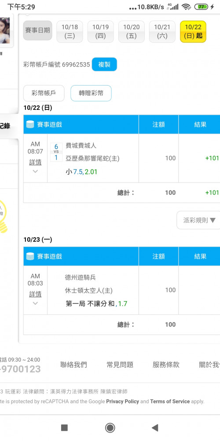This screenshot has width=220, height=441.
Task: Select the 10/22 (日) 起 date tab
Action: (x=193, y=31)
